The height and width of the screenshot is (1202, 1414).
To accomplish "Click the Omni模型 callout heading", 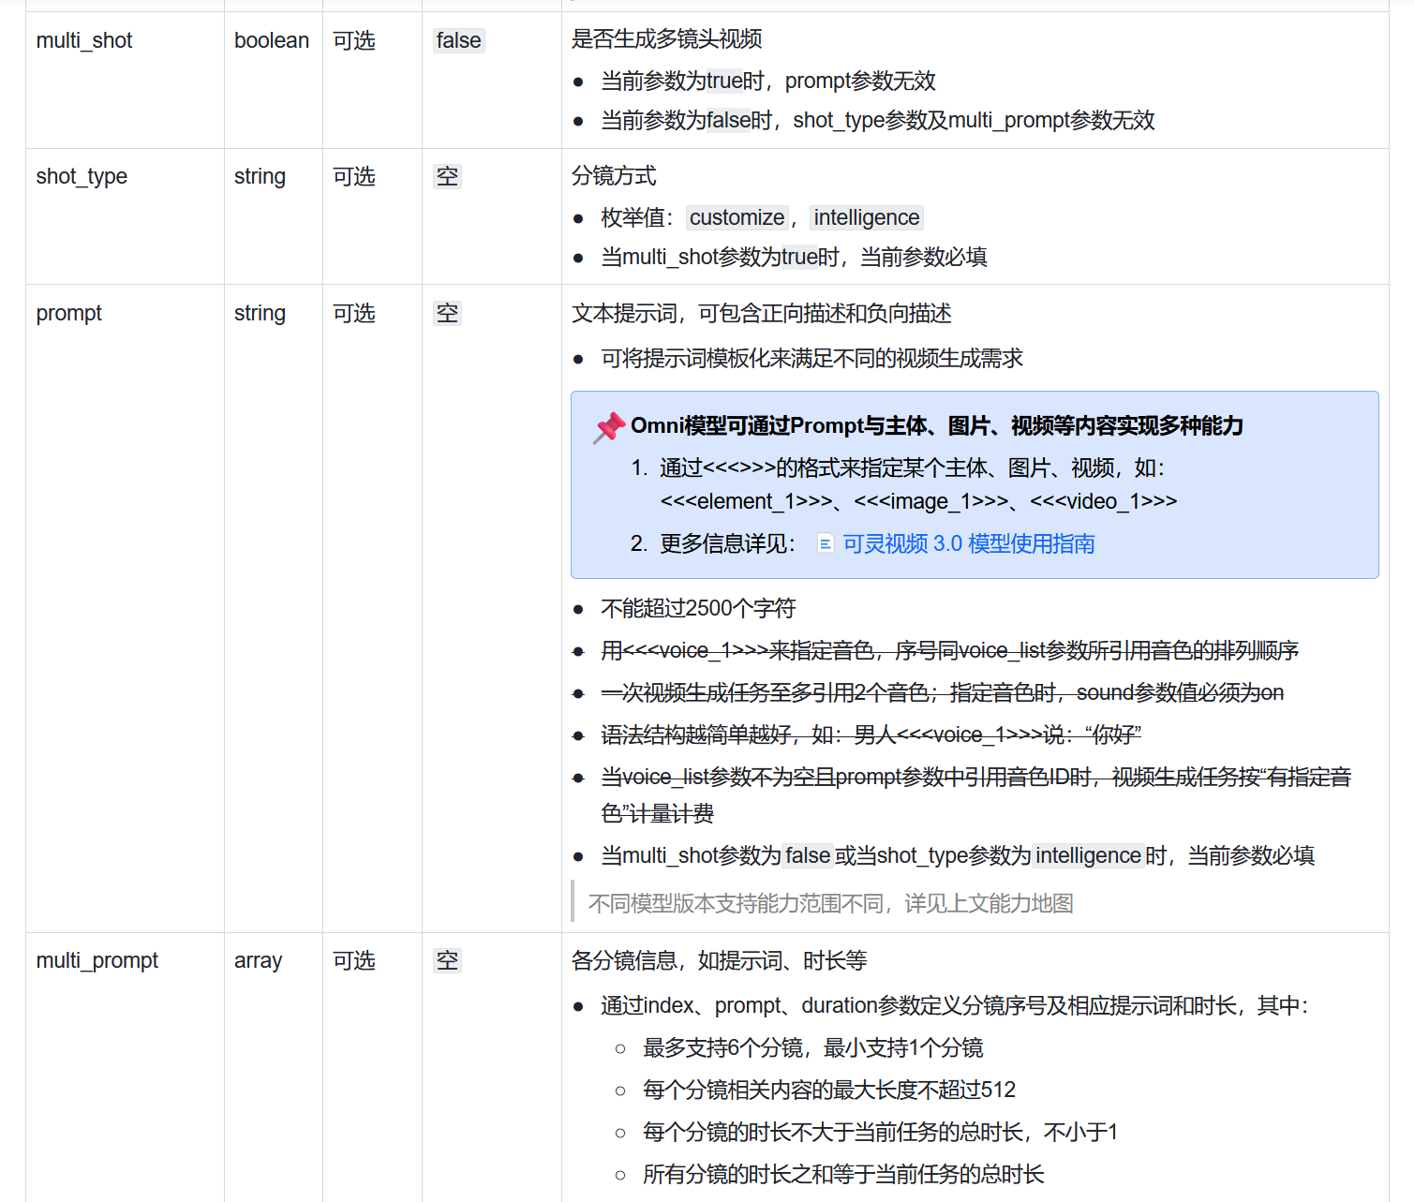I will click(x=936, y=425).
